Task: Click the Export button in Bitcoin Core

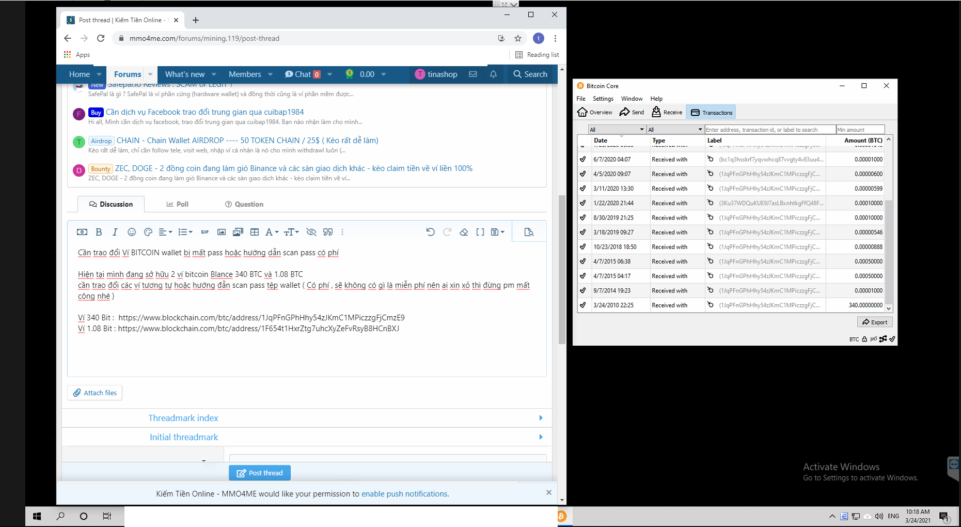Action: pyautogui.click(x=875, y=322)
